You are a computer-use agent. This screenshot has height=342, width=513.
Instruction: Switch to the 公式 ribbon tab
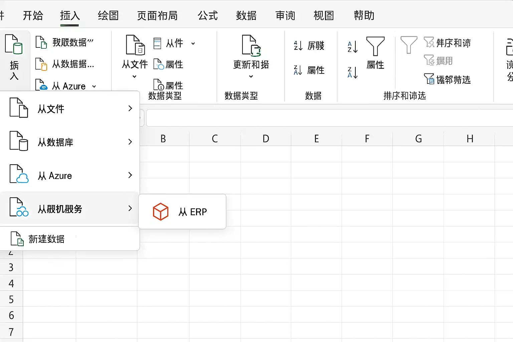coord(208,15)
